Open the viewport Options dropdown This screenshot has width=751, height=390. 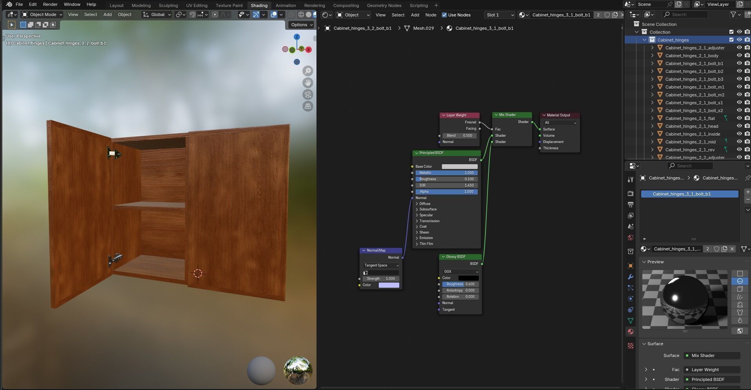[302, 25]
